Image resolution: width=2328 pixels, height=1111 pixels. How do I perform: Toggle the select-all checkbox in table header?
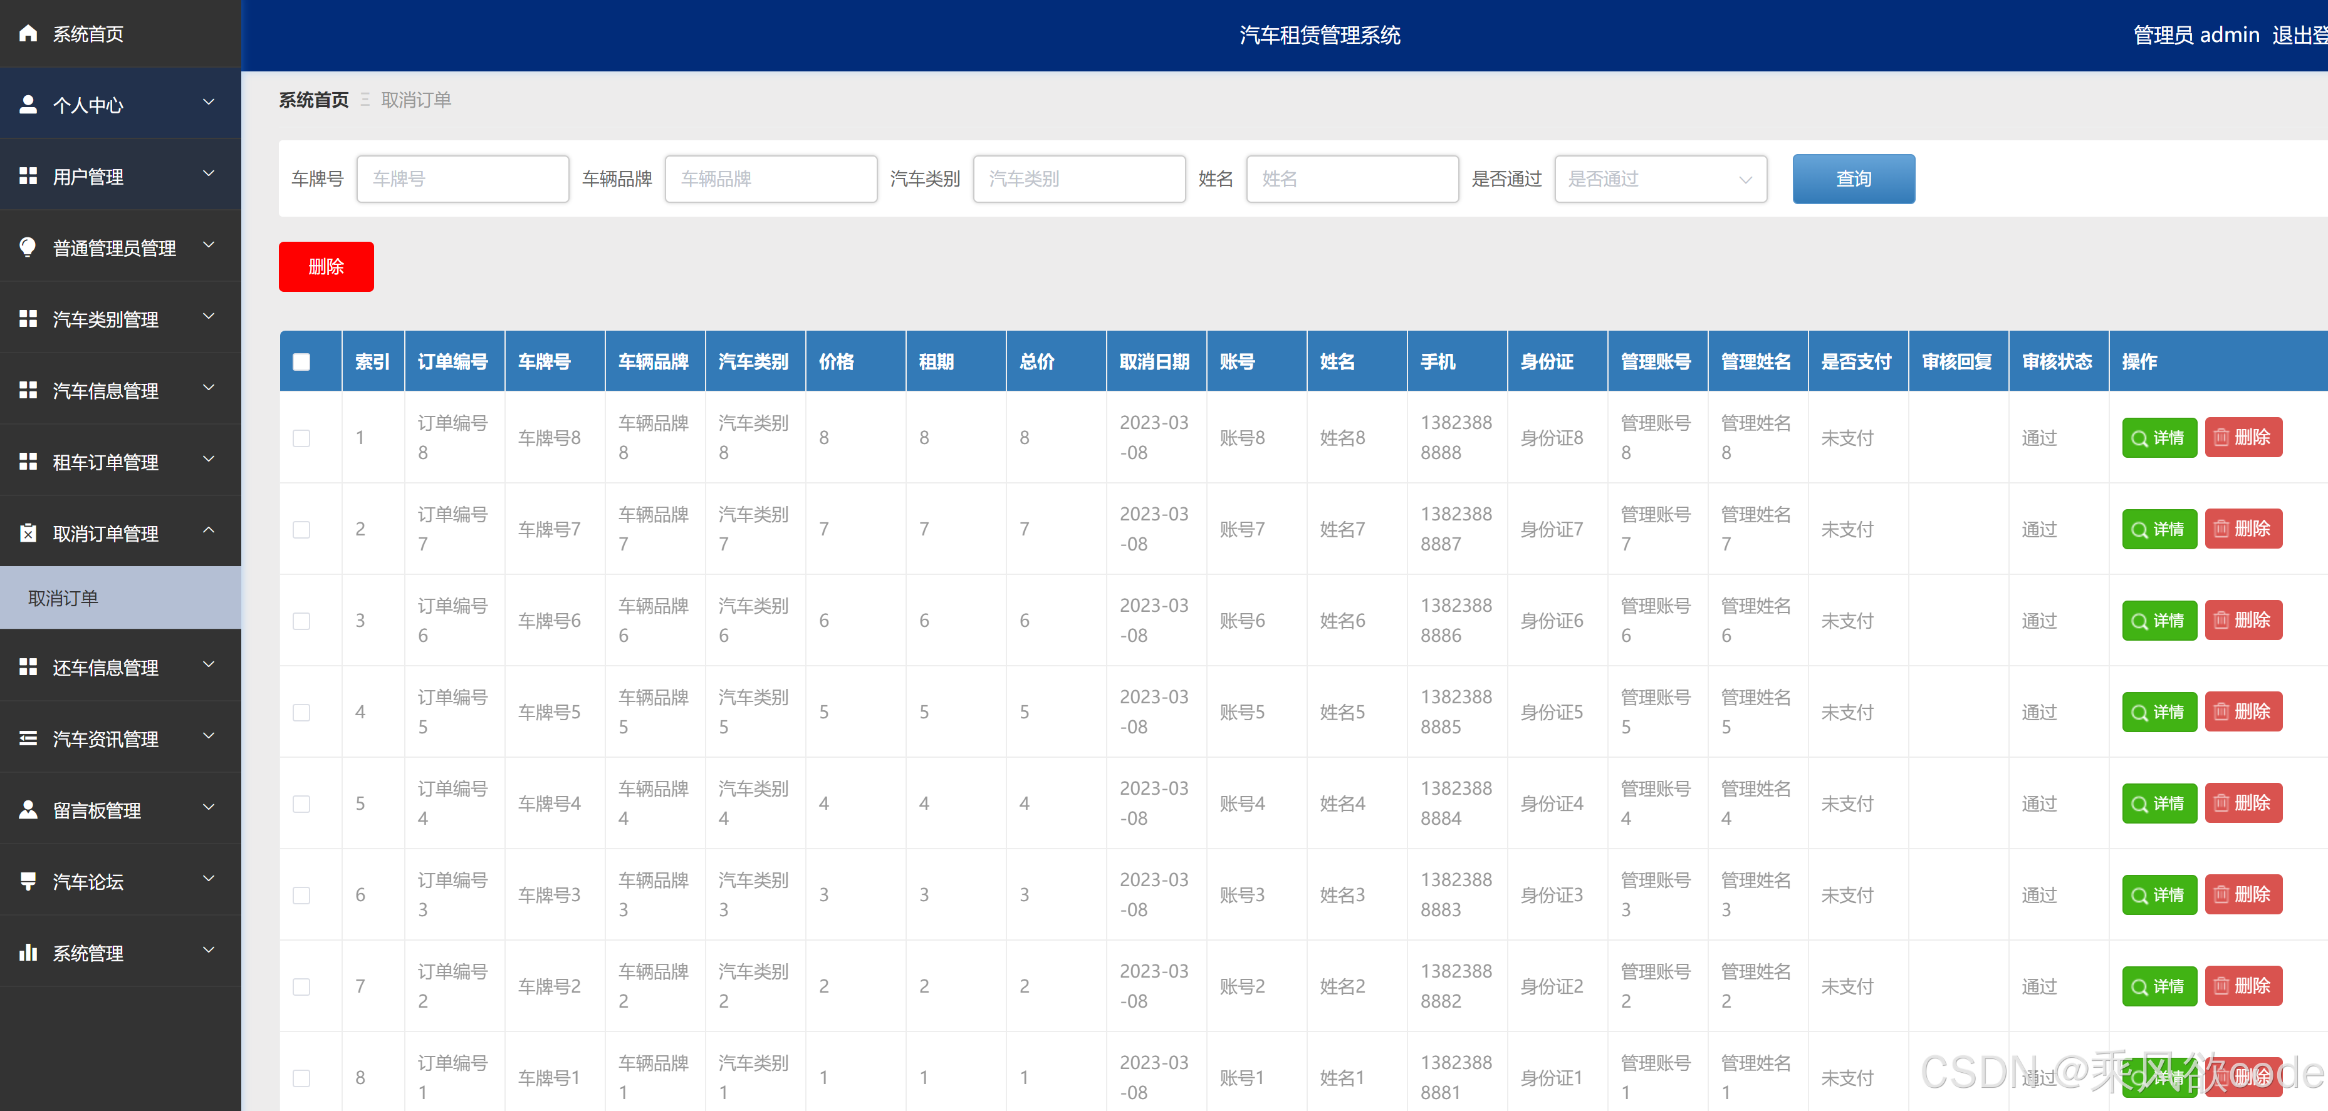click(x=302, y=361)
